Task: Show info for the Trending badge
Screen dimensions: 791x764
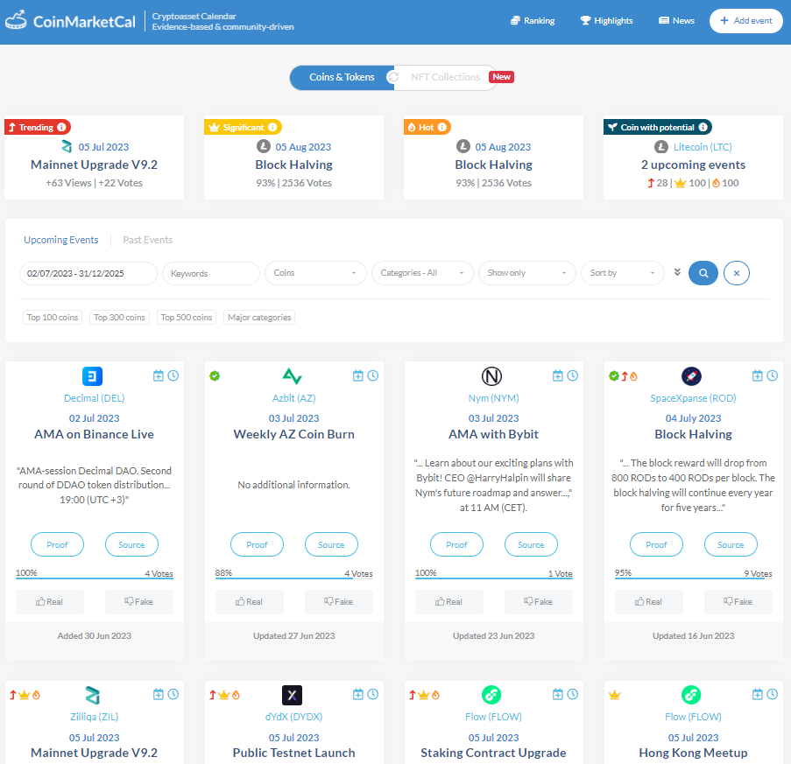Action: (61, 127)
